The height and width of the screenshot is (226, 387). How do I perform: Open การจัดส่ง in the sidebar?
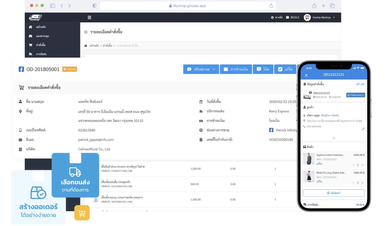coord(41,54)
